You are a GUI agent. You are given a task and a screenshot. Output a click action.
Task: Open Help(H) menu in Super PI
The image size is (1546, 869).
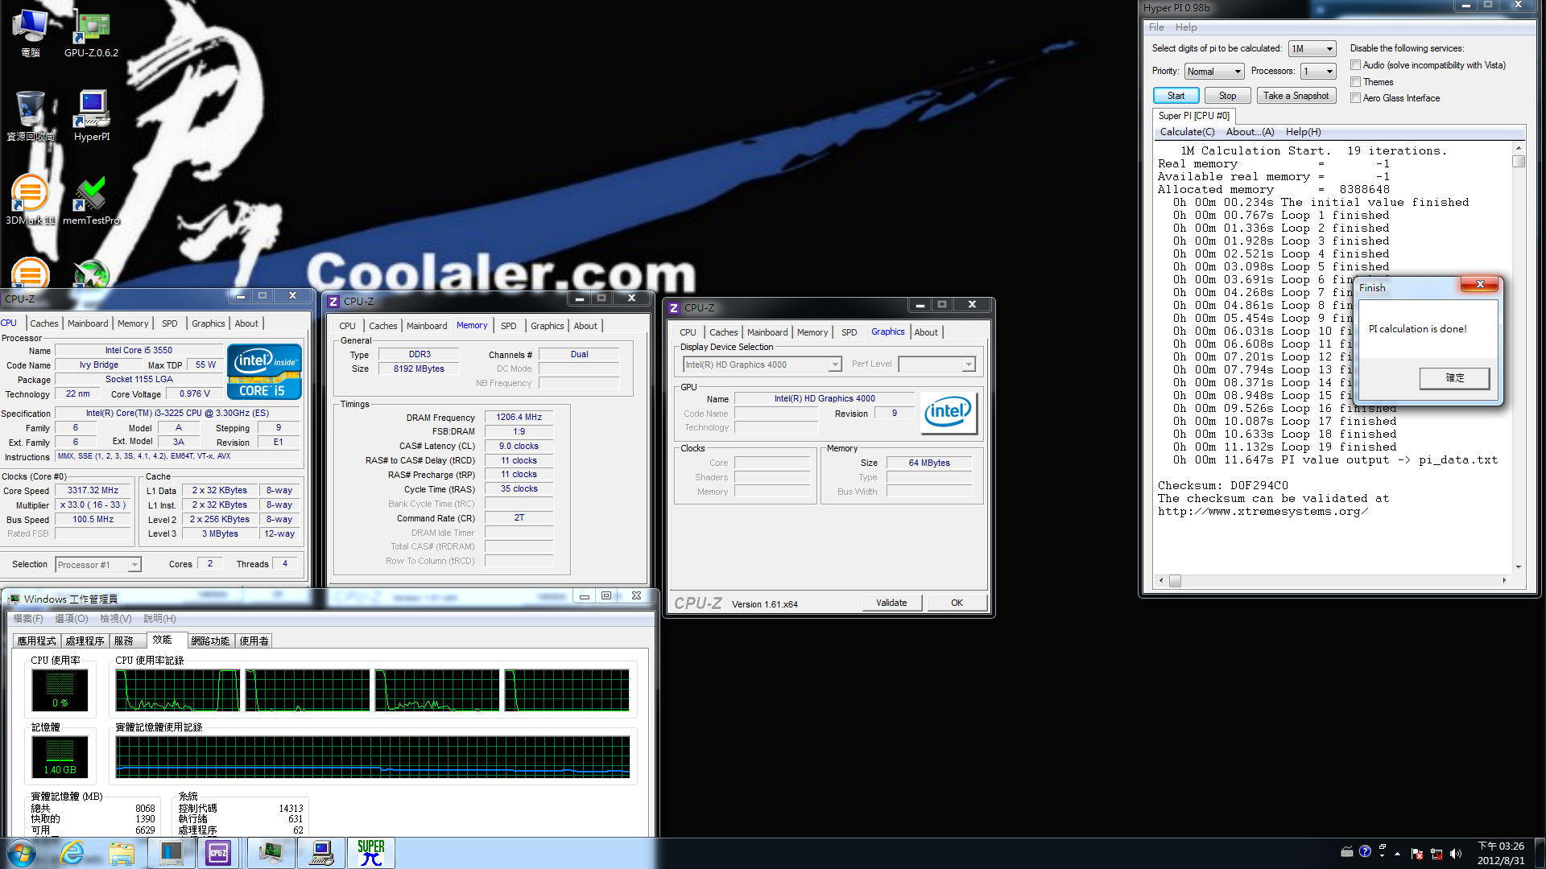click(x=1303, y=132)
